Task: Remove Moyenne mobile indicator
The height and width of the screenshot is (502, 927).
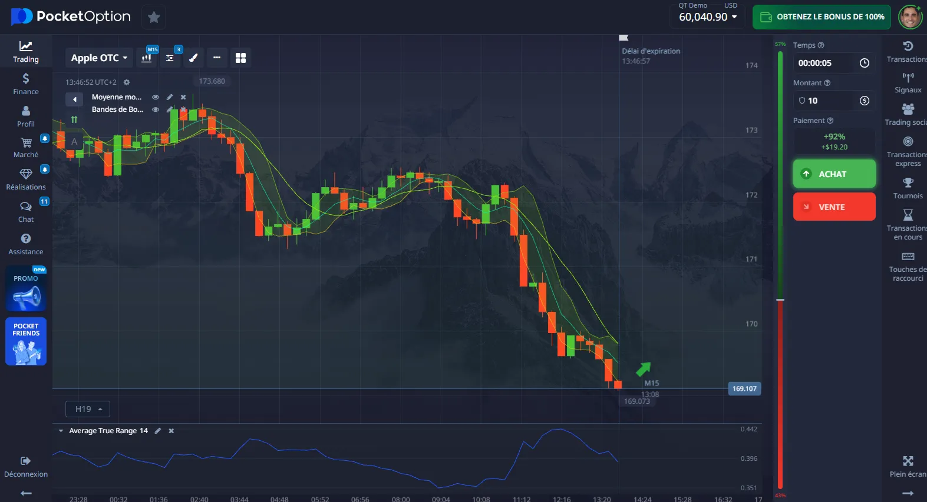Action: (x=183, y=97)
